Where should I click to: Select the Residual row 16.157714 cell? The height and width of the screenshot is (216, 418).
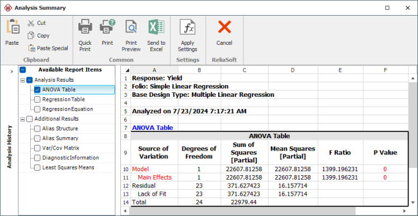click(x=293, y=186)
